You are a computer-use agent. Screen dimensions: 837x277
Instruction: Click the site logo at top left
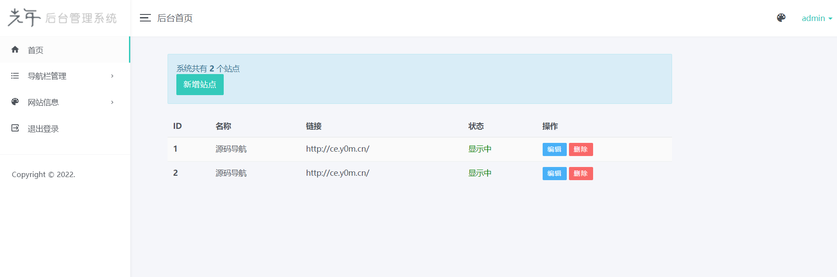62,18
